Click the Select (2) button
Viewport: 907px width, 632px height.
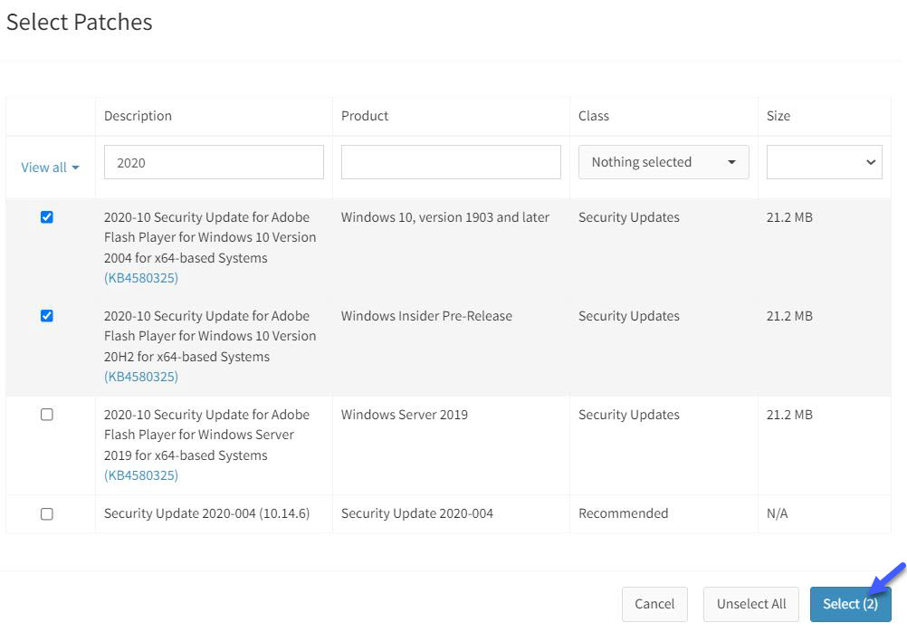point(849,604)
